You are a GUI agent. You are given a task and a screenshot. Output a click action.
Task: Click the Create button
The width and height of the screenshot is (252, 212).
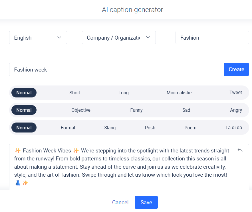click(236, 69)
